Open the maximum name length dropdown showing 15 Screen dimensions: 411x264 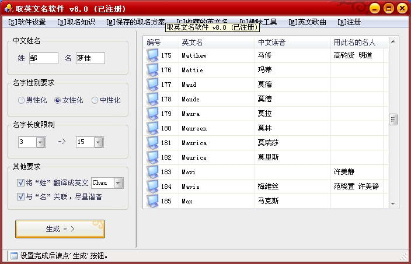point(98,142)
